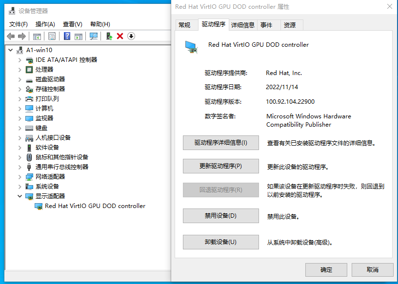
Task: Select Red Hat VirtIO GPU DOD controller device
Action: pos(95,206)
